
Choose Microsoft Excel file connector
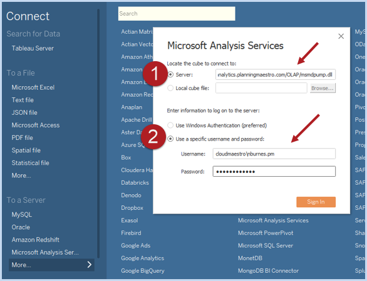33,87
